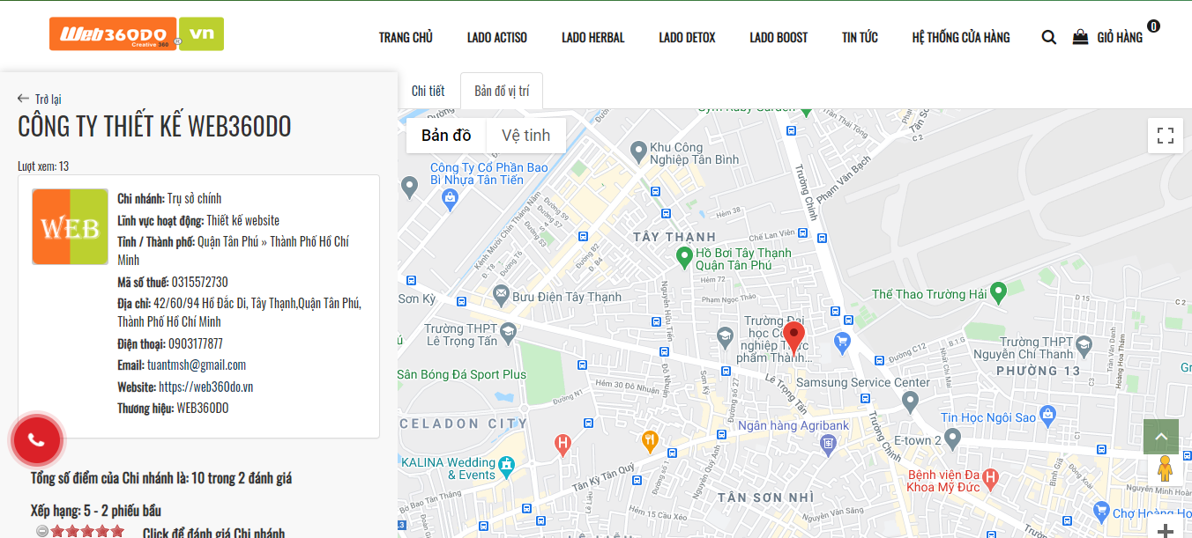Open the https://web360do.vn website link
Screen dimensions: 1192x538
click(205, 387)
